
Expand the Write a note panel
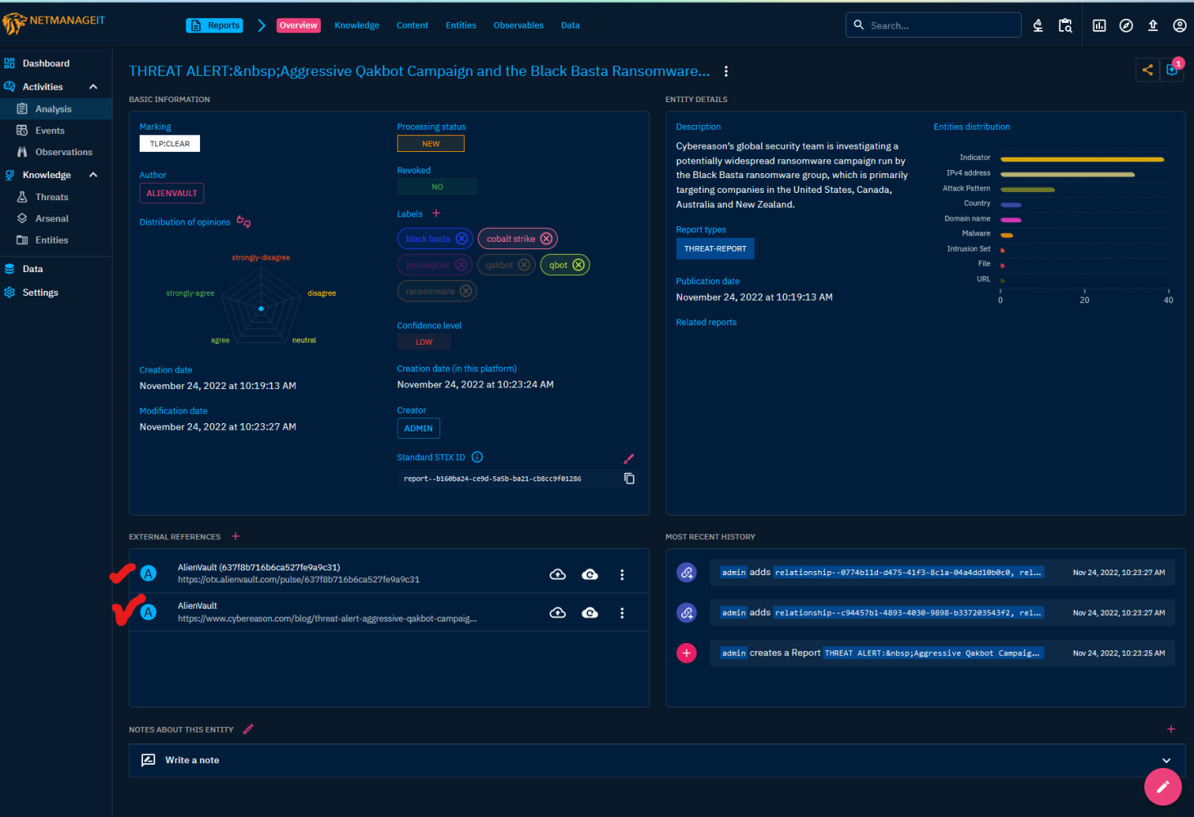tap(1165, 761)
